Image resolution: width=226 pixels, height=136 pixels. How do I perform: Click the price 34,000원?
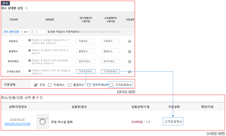pyautogui.click(x=137, y=122)
